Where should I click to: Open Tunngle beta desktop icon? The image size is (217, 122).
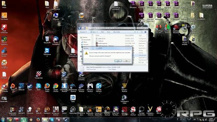(39, 75)
